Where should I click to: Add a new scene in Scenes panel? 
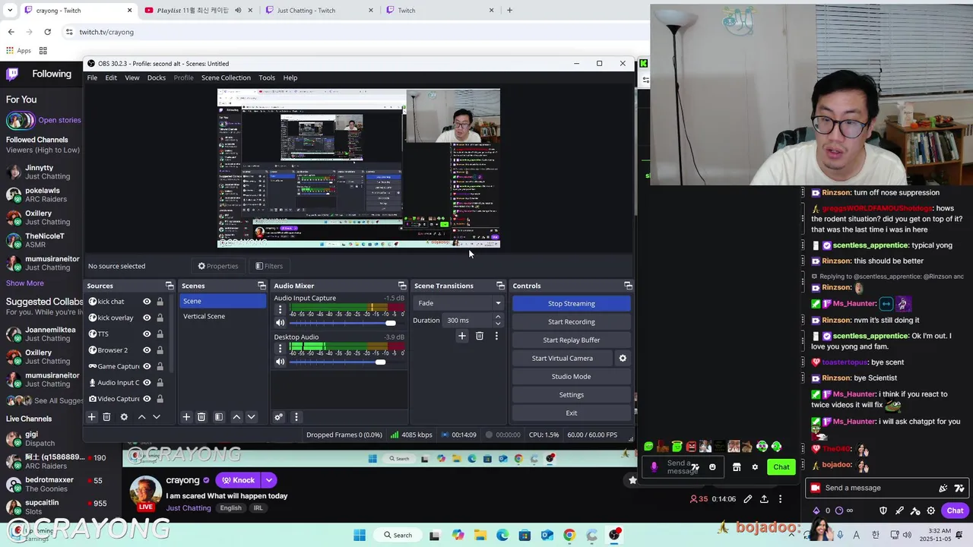[185, 416]
